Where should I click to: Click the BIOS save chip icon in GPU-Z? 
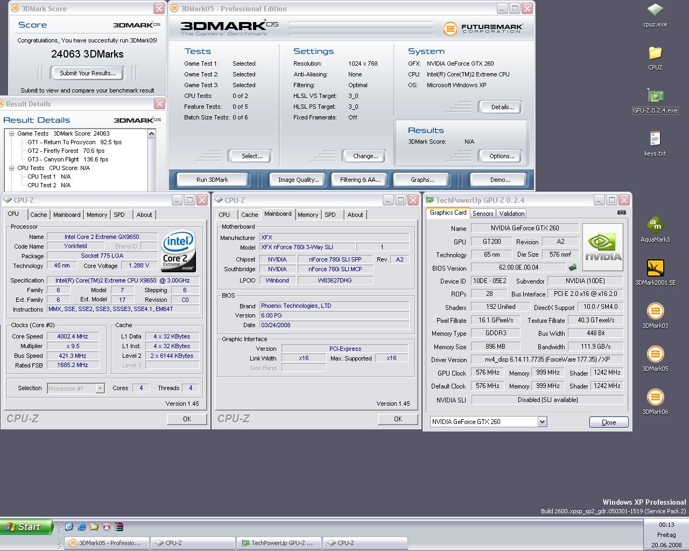coord(572,267)
